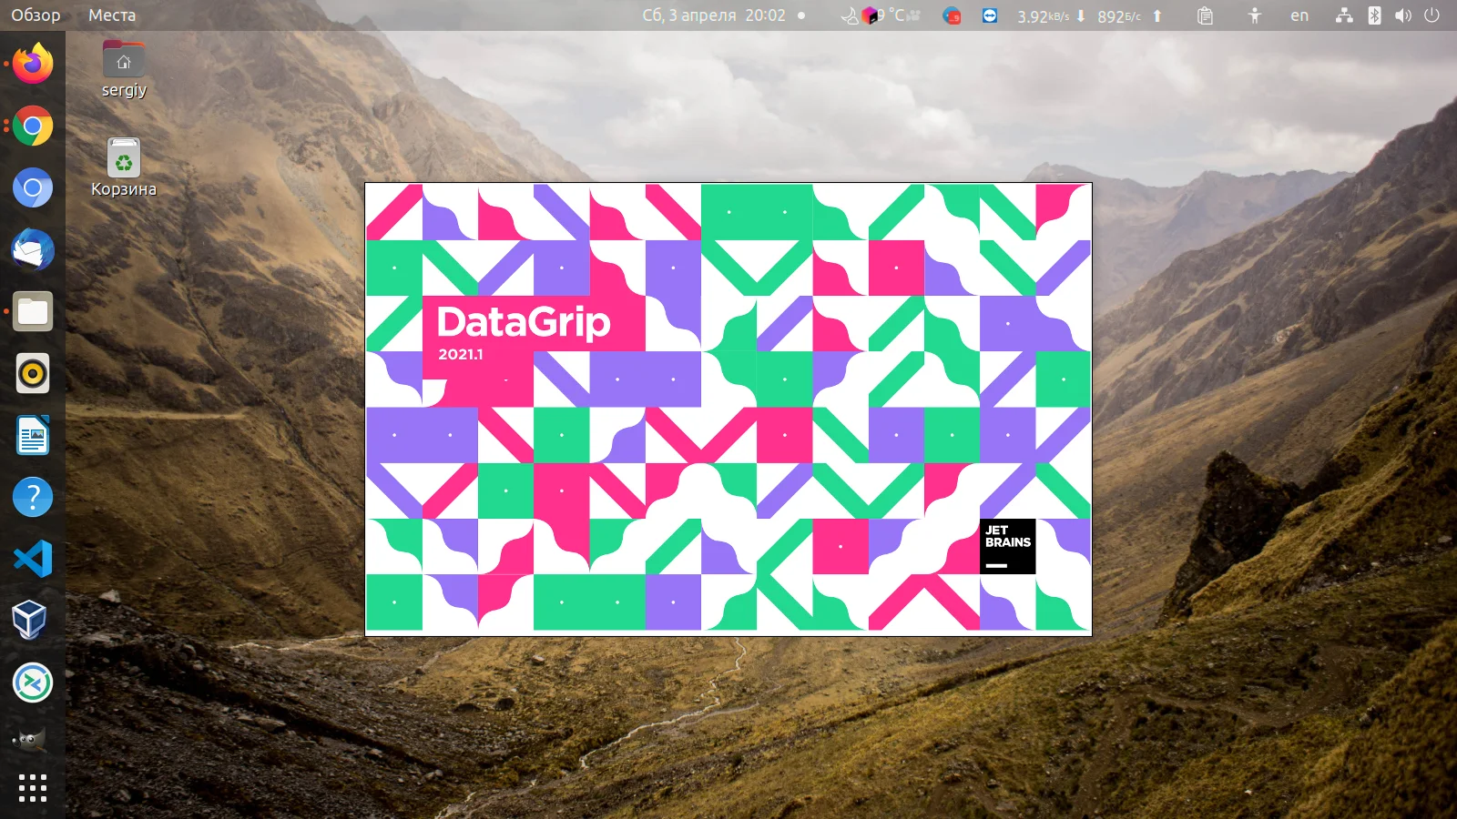Open the Обзор activities overview
This screenshot has height=819, width=1457.
point(36,15)
